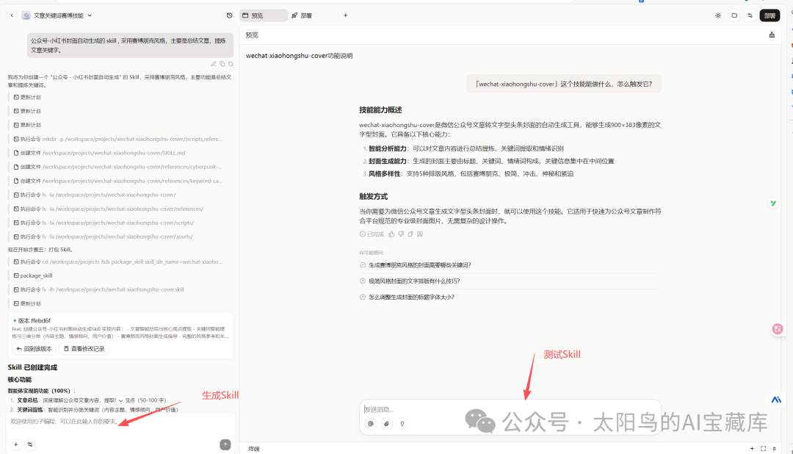Viewport: 793px width, 454px height.
Task: Click the pink translate floating icon
Action: (x=778, y=329)
